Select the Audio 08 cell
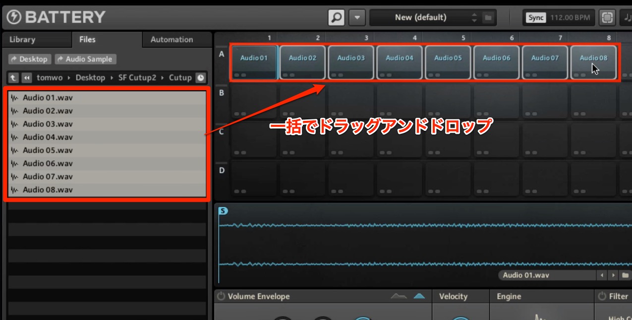 click(x=594, y=62)
